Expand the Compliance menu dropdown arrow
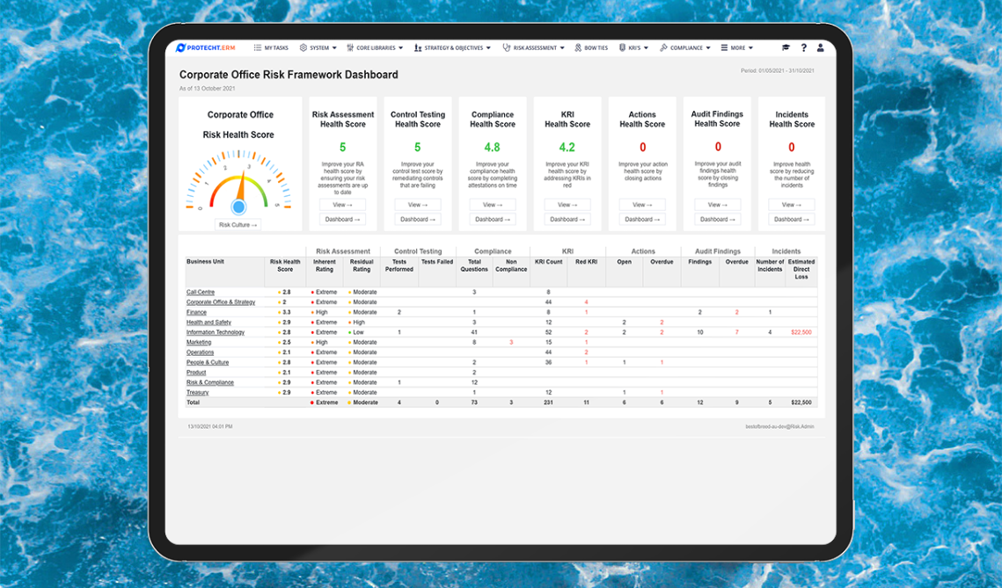Viewport: 1002px width, 588px height. (x=708, y=48)
